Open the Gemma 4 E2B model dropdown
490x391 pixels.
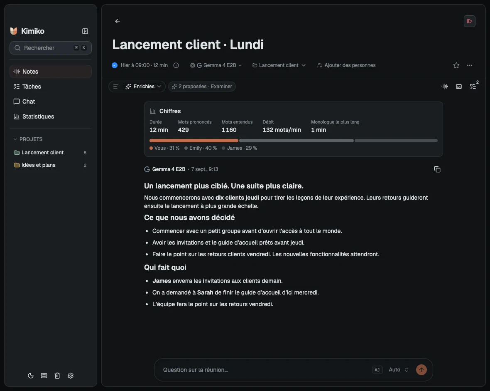point(216,65)
